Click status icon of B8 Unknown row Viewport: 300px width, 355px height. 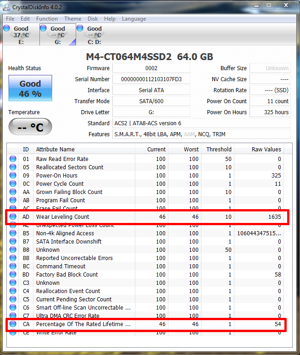click(13, 250)
